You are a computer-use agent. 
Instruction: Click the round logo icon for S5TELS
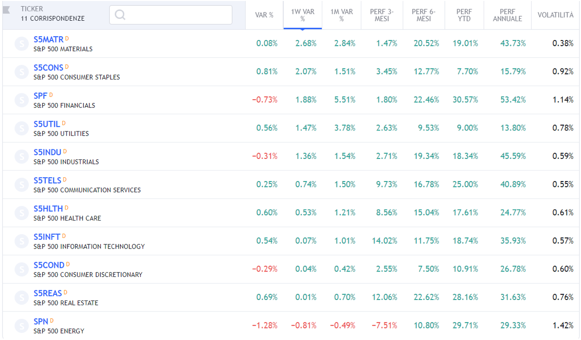pyautogui.click(x=22, y=185)
